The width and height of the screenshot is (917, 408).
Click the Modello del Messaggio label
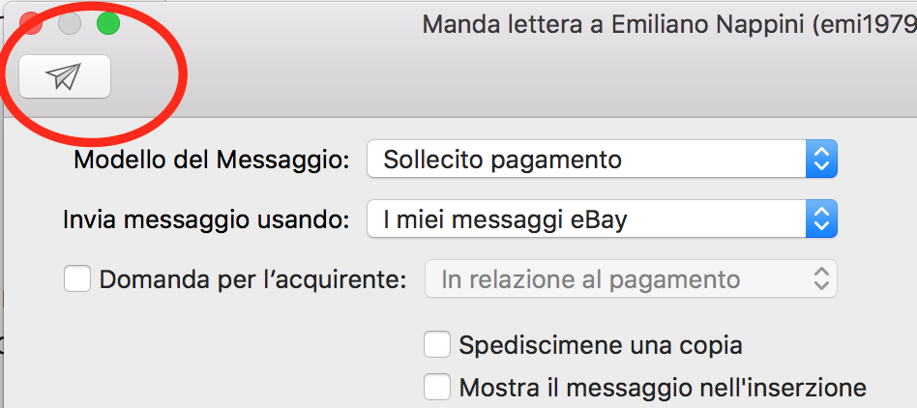[x=212, y=160]
